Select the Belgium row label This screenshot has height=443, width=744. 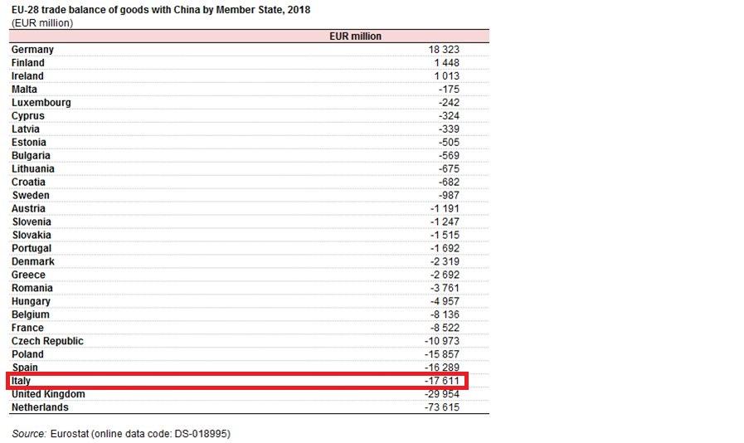[x=31, y=316]
